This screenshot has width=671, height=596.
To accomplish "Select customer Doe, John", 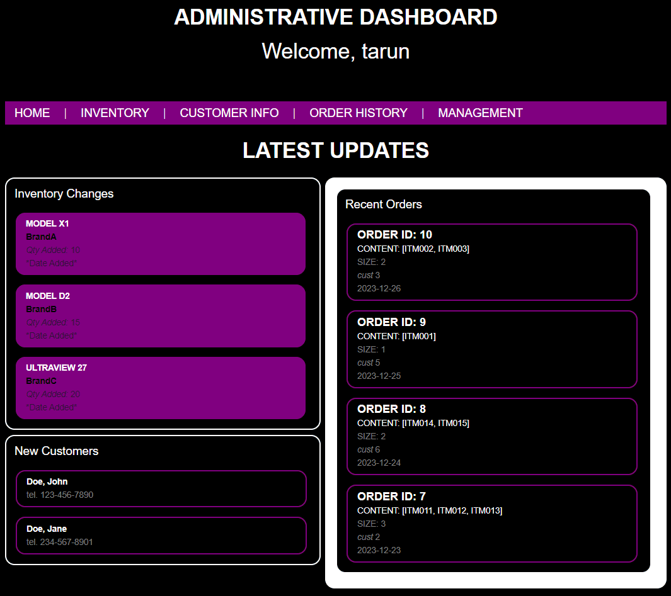I will 161,488.
